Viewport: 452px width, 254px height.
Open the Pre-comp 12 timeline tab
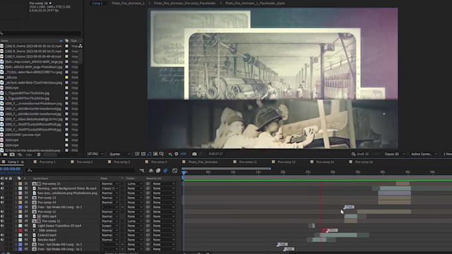tap(286, 162)
